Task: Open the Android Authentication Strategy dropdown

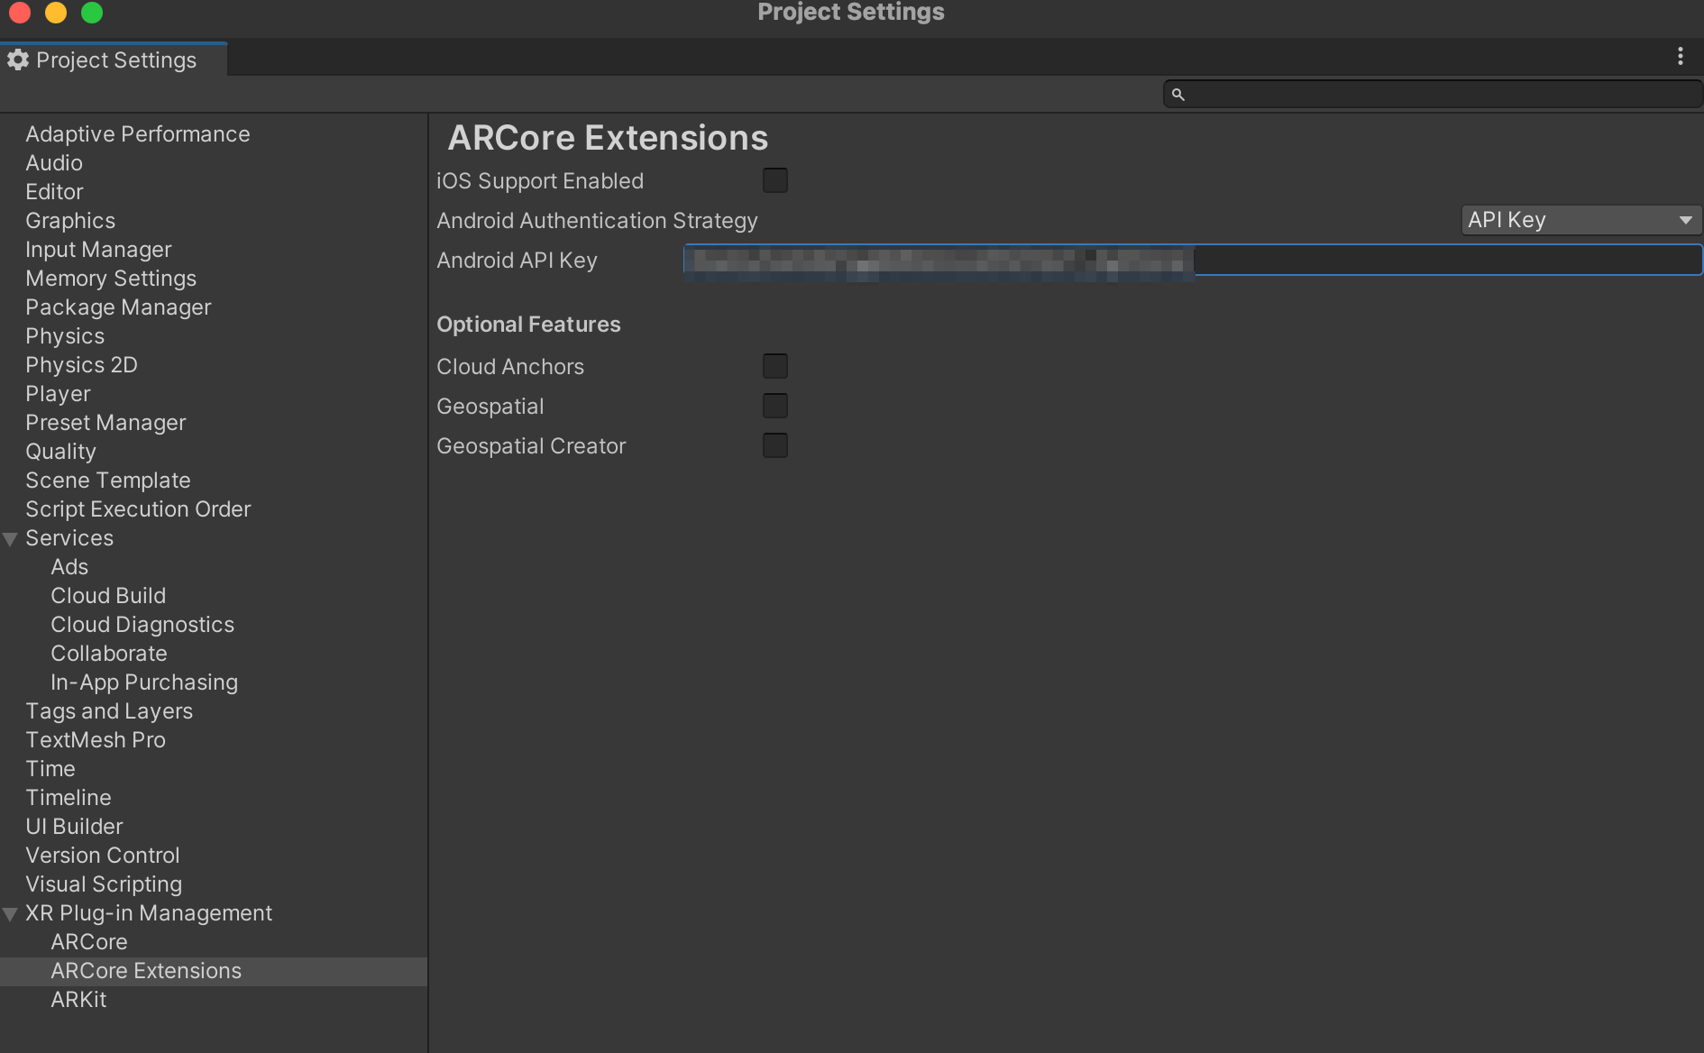Action: pyautogui.click(x=1580, y=219)
